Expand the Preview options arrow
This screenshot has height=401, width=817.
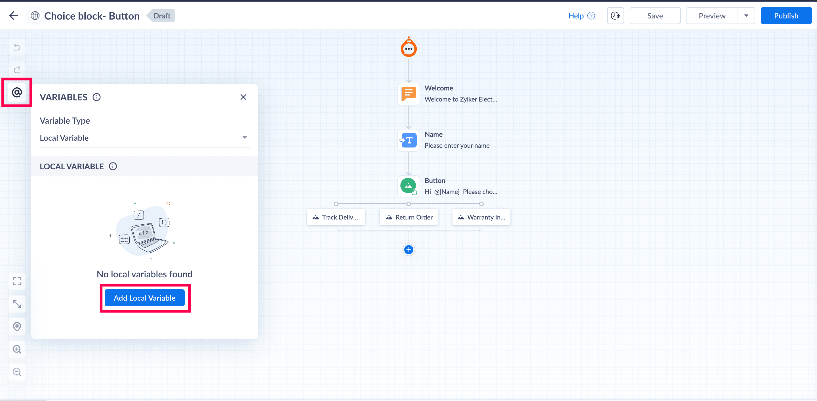746,16
